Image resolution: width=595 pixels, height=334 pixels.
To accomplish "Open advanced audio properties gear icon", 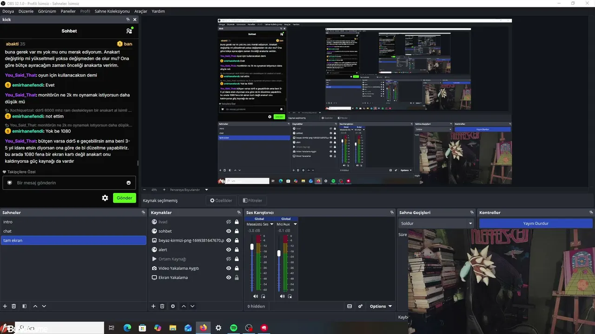I will click(360, 306).
